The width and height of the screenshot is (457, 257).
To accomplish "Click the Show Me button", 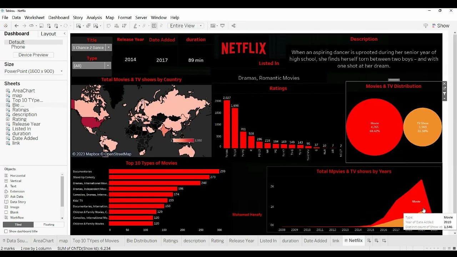I will [x=441, y=26].
